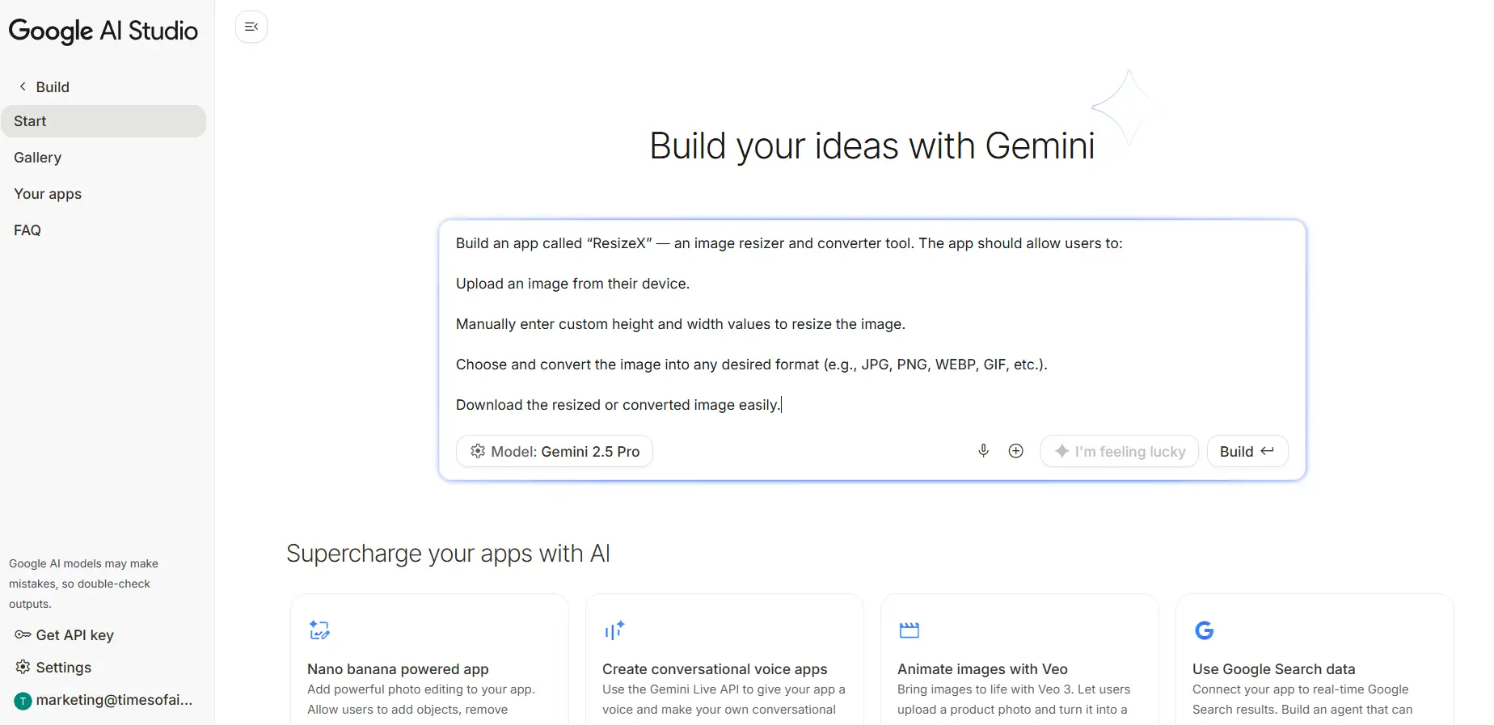The width and height of the screenshot is (1494, 725).
Task: Open the marketing@timesofai account menu
Action: click(103, 700)
